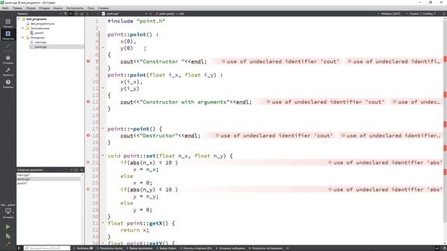This screenshot has width=447, height=251.
Task: Open the Результаты тестирования output pane
Action: [x=265, y=248]
